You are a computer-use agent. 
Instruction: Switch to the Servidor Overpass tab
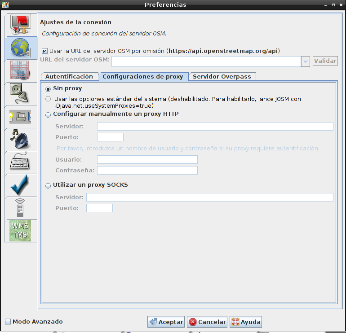pos(222,76)
